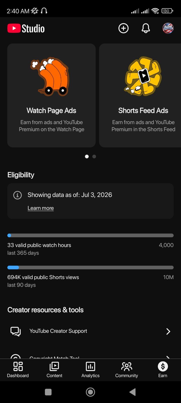Expand YouTube Creator Support chevron
Image resolution: width=181 pixels, height=403 pixels.
point(168,331)
